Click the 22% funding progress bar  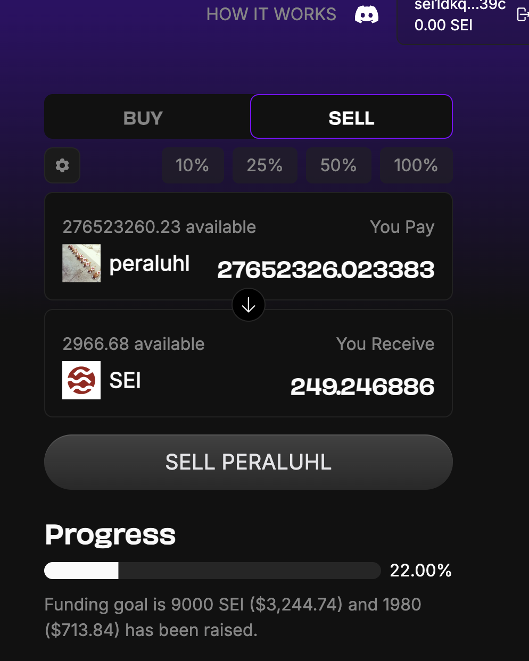pyautogui.click(x=212, y=570)
